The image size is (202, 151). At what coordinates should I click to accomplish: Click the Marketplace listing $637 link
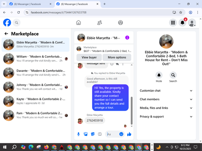pos(107,51)
